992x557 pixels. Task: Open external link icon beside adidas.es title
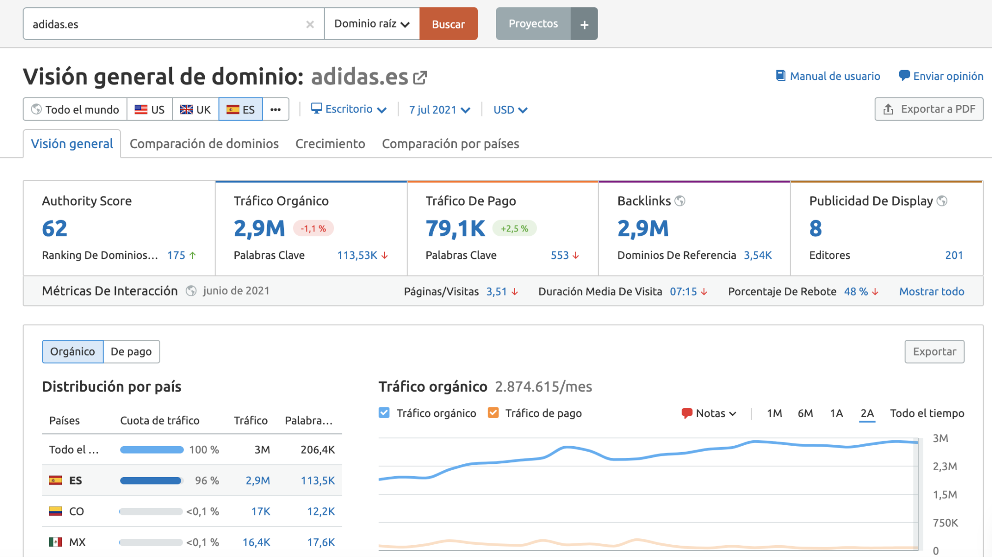click(x=420, y=77)
